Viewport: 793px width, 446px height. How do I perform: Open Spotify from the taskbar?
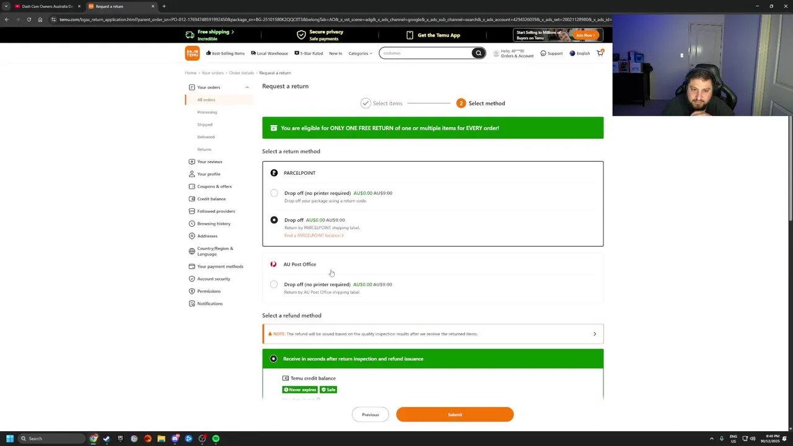coord(216,439)
